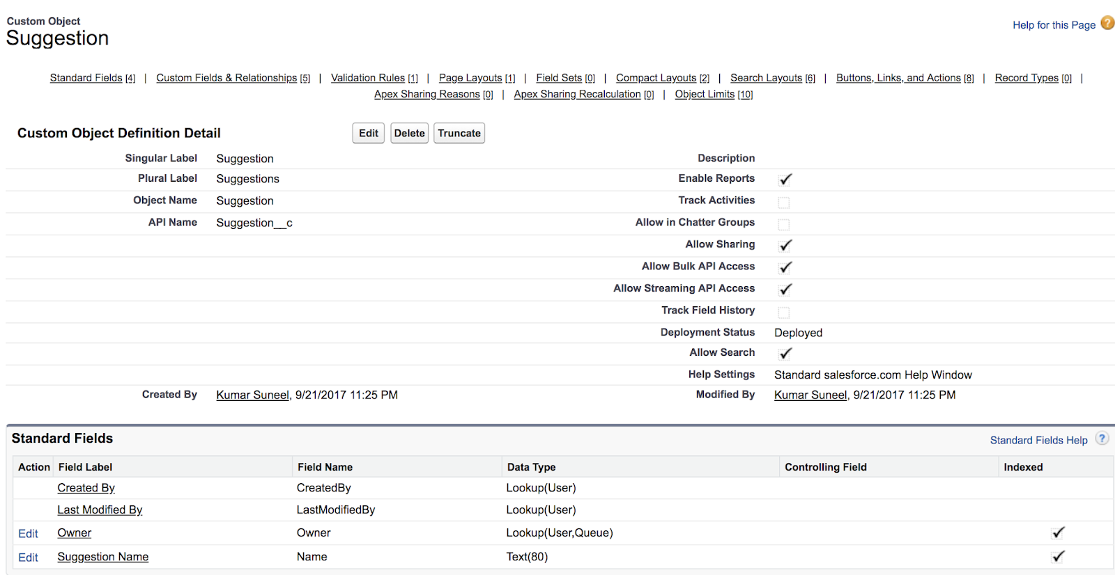Go to Buttons, Links, and Actions link

pyautogui.click(x=905, y=78)
